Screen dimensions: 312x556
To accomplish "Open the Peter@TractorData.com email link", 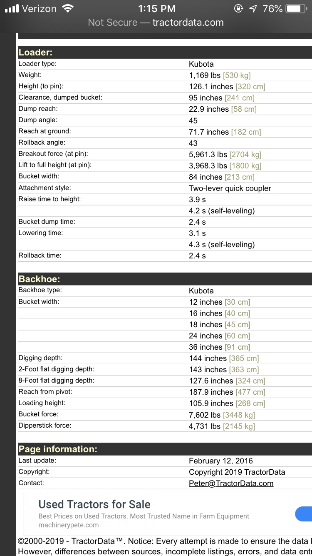I will coord(231,483).
